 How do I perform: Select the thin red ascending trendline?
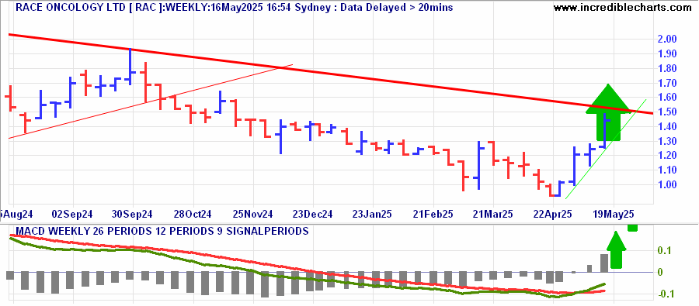click(x=151, y=101)
